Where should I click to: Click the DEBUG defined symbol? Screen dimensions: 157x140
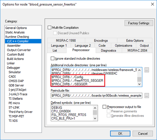tap(57, 108)
